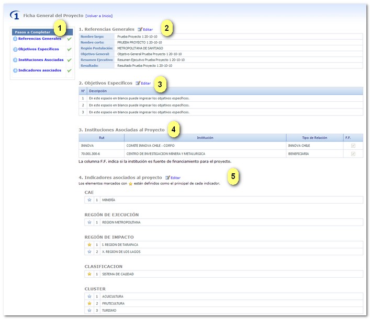
Task: Click the star icon in ACUICULTURA row
Action: tap(89, 297)
